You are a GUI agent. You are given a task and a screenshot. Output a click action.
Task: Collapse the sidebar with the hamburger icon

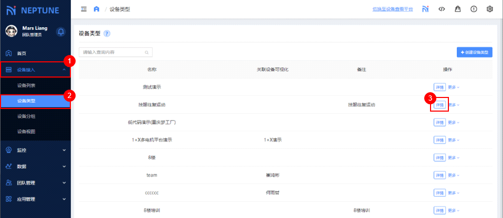tap(84, 9)
